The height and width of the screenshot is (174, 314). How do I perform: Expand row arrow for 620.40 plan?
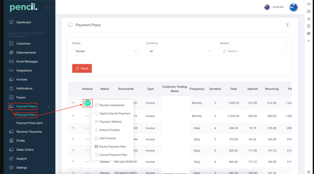[x=73, y=150]
